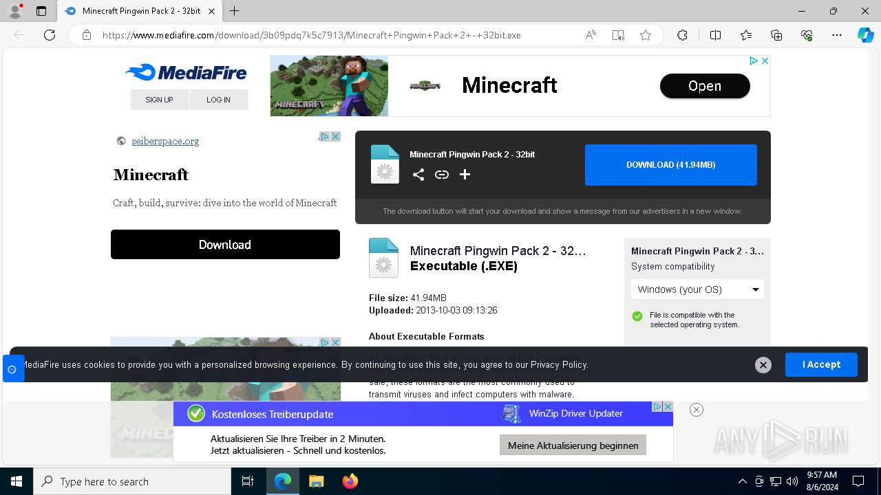Image resolution: width=881 pixels, height=495 pixels.
Task: Open the Edge Settings and more menu
Action: [837, 35]
